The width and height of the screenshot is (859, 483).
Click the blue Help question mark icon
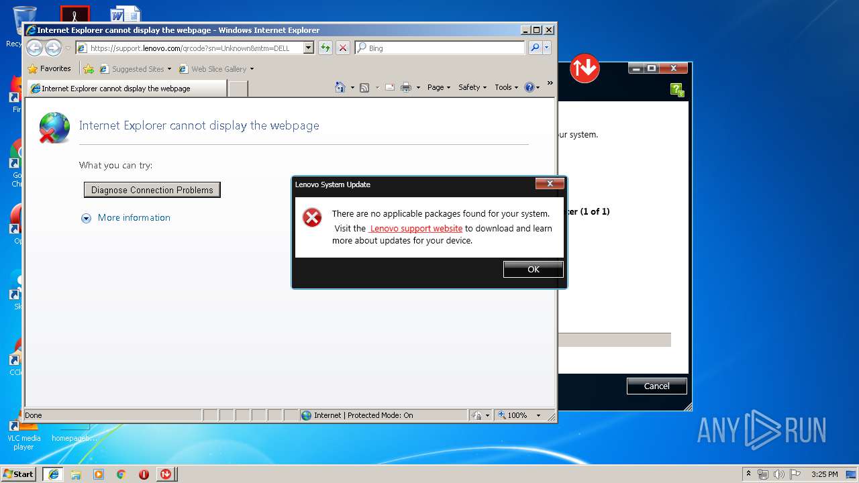(x=529, y=87)
